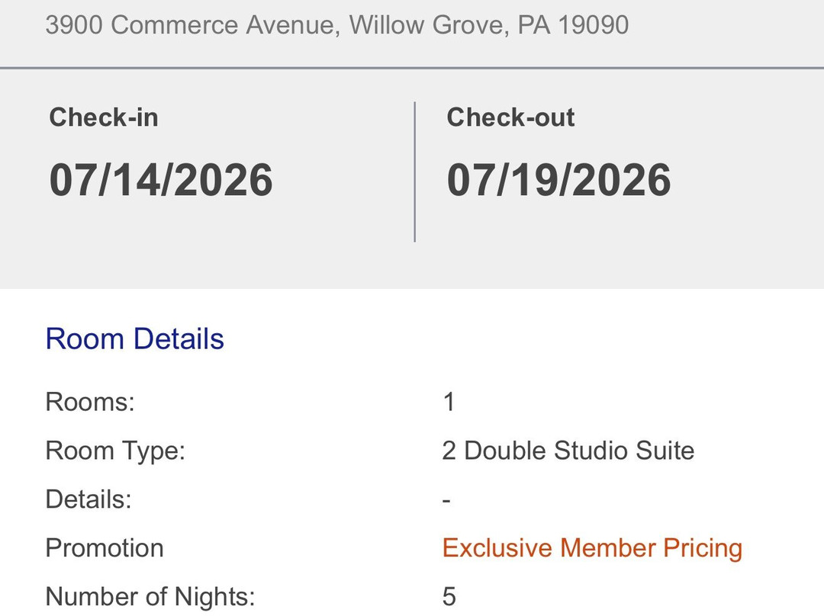This screenshot has width=824, height=616.
Task: Click the 2 Double Studio Suite text
Action: pos(568,451)
